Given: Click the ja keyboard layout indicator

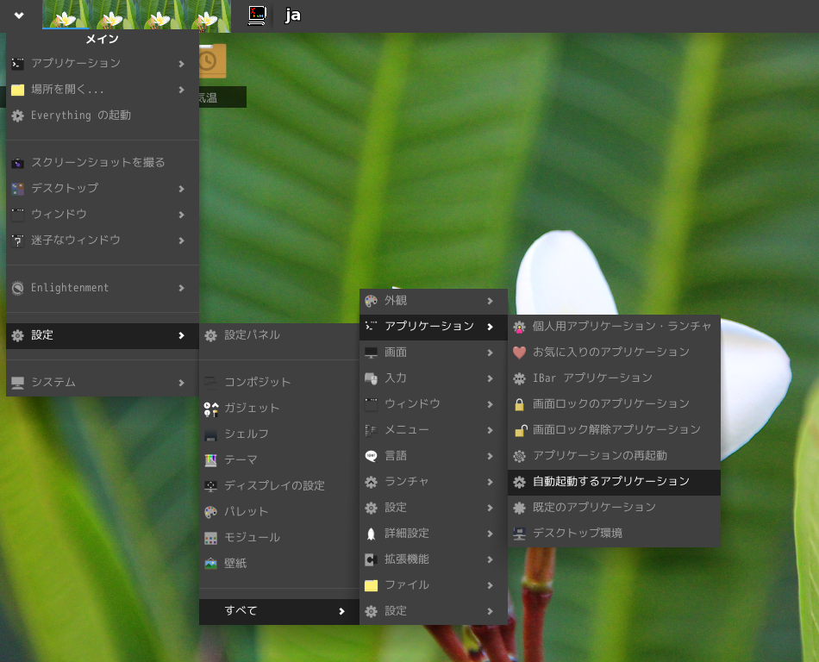Looking at the screenshot, I should pos(293,16).
